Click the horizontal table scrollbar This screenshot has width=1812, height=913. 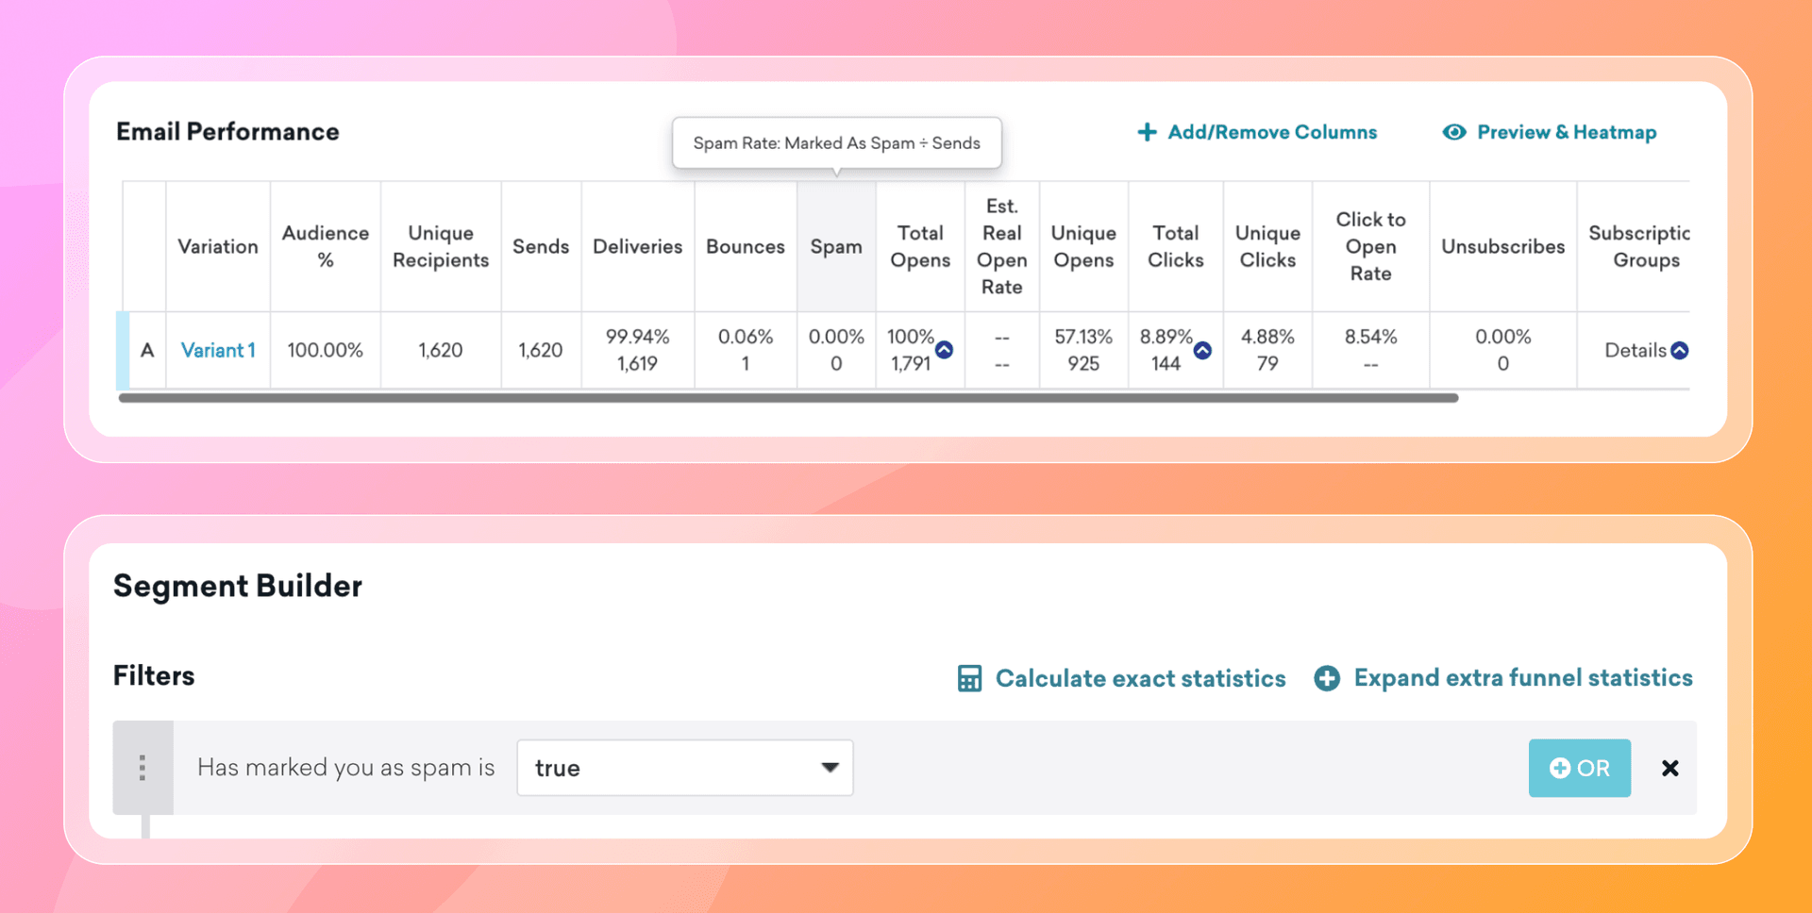pyautogui.click(x=788, y=398)
